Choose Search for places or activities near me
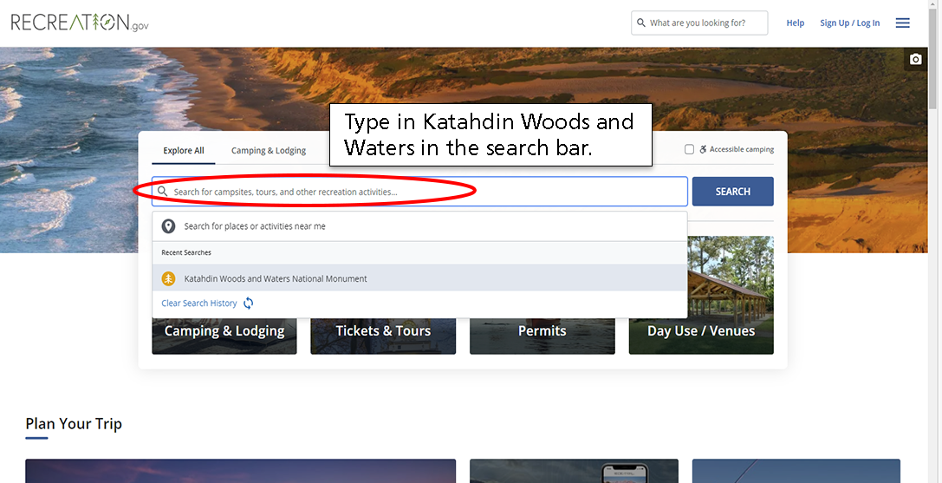Screen dimensions: 942x483 coord(419,226)
